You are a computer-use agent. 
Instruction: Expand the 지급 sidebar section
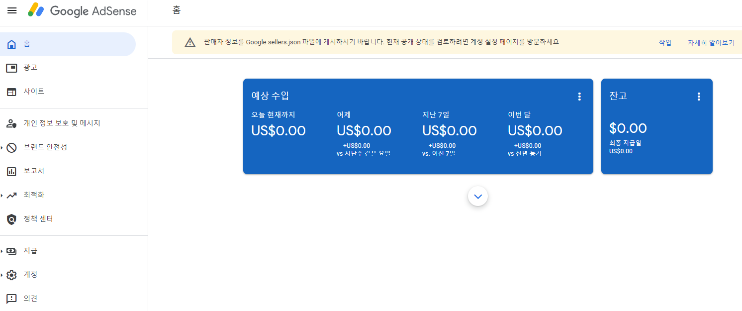[11, 251]
